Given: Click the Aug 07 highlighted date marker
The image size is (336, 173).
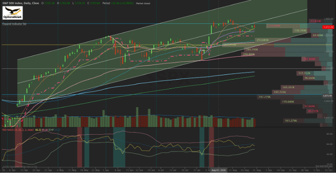Looking at the screenshot, I should point(218,169).
